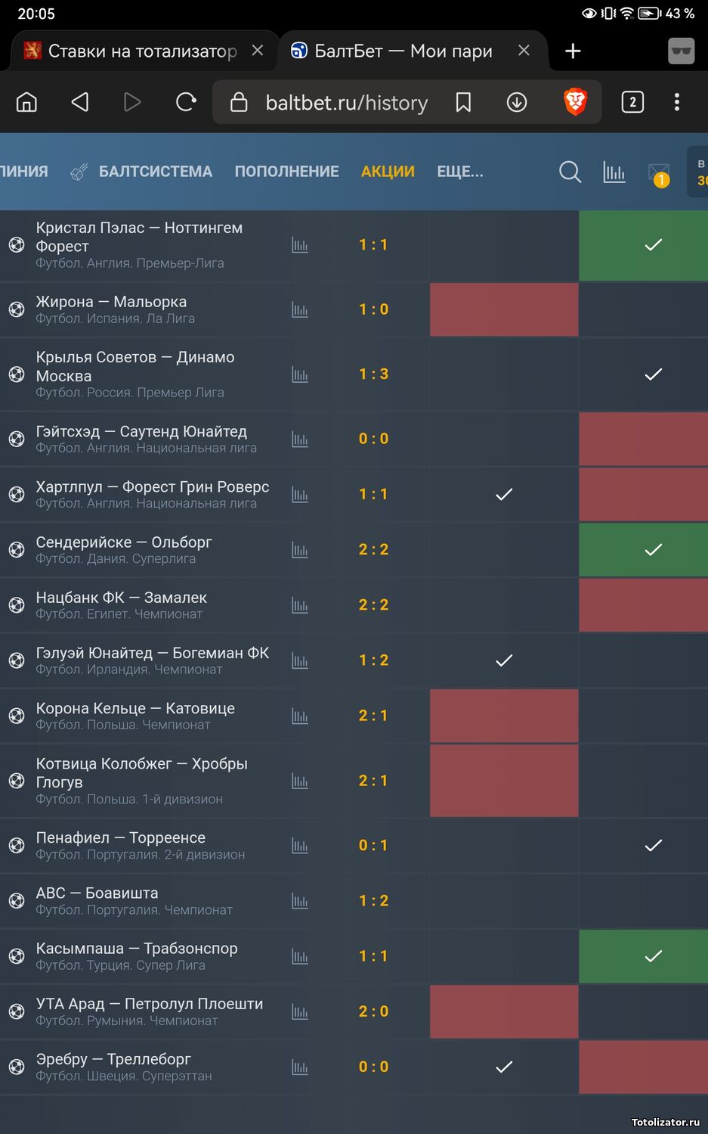708x1134 pixels.
Task: Open Brave Shields lion icon
Action: click(x=575, y=102)
